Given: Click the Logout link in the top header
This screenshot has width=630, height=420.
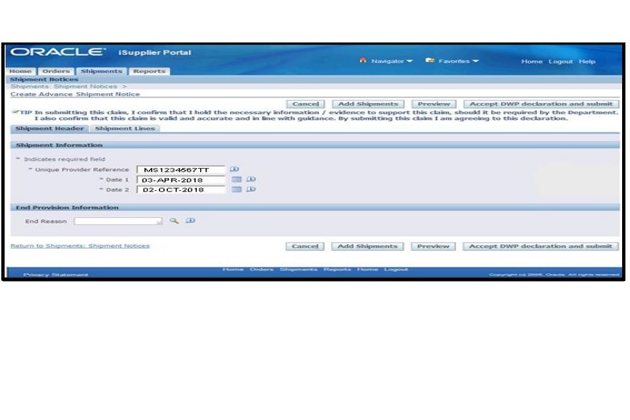Looking at the screenshot, I should 561,62.
